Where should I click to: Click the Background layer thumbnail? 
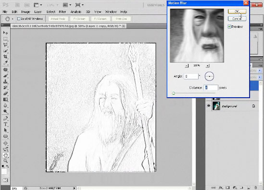pos(216,106)
